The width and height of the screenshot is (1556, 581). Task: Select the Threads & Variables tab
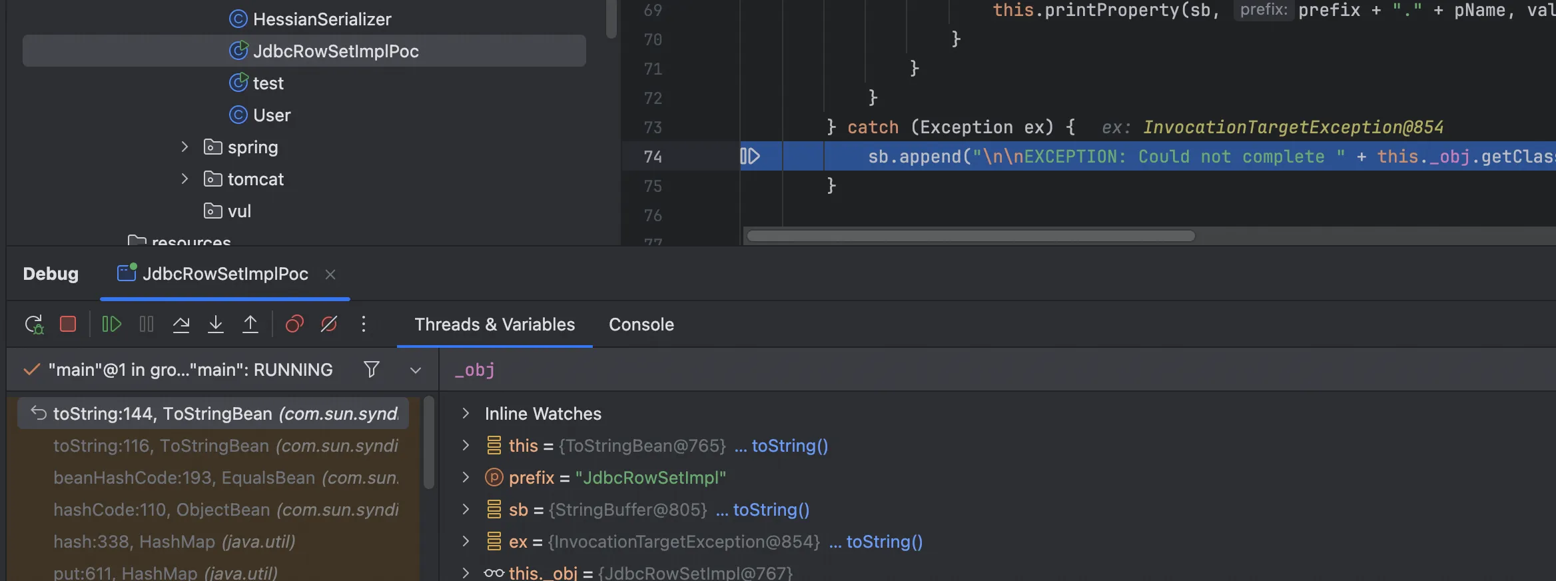(494, 324)
